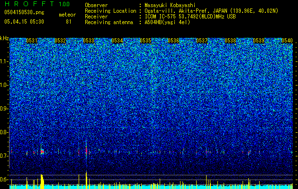298x189 pixels.
Task: Click the 0.7 frequency axis label
Action: (3, 156)
